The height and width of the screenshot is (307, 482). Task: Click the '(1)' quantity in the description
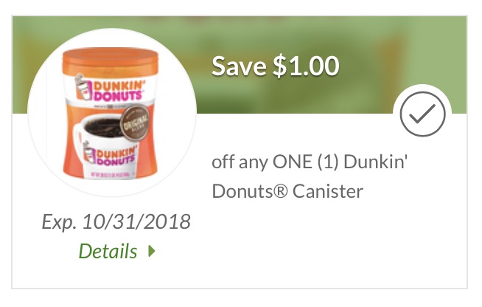328,162
